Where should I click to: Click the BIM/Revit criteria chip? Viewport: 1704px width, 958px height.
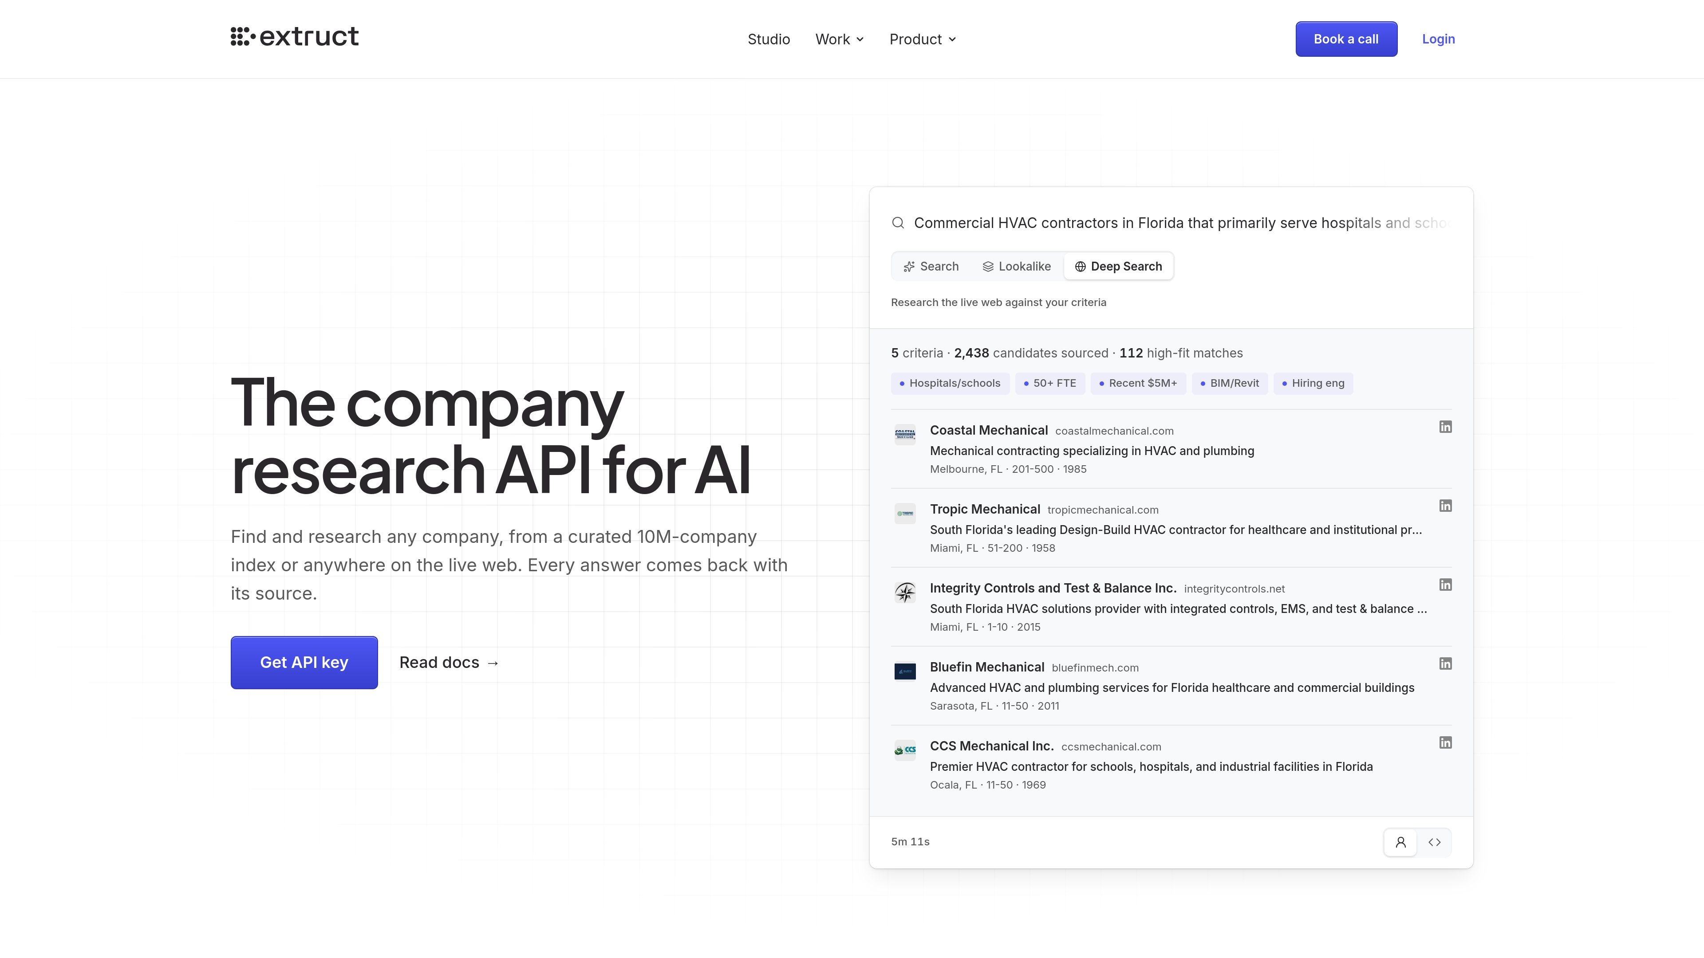(x=1229, y=384)
